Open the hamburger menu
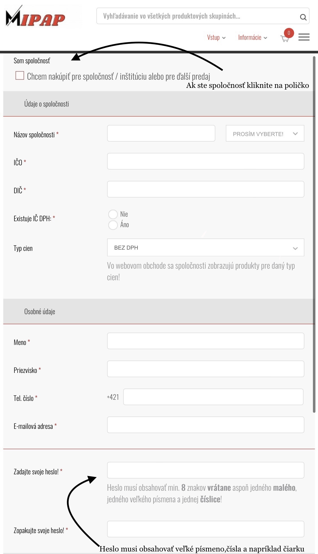The height and width of the screenshot is (554, 318). tap(304, 37)
